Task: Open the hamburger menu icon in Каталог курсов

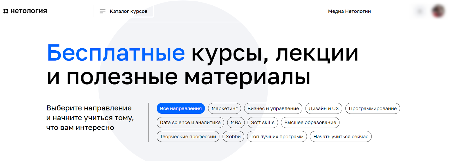Action: 102,11
